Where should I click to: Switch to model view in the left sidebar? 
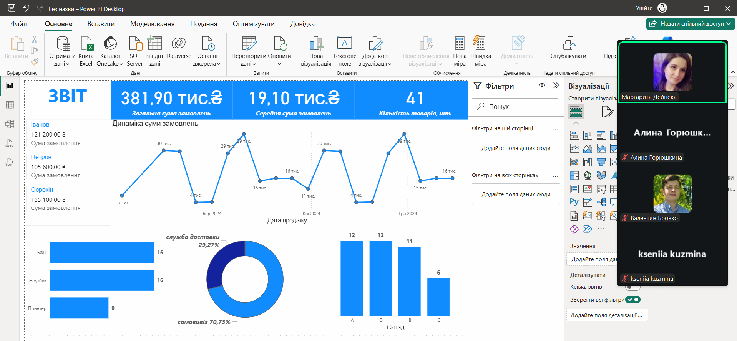pyautogui.click(x=10, y=124)
